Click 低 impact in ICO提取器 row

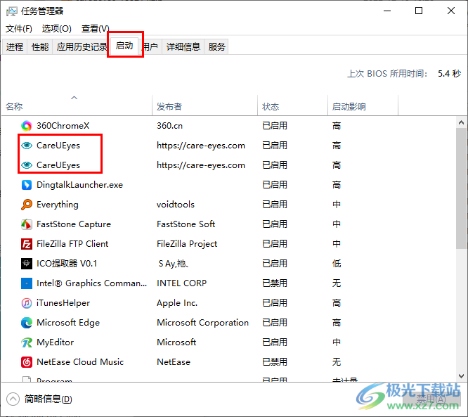(x=337, y=264)
